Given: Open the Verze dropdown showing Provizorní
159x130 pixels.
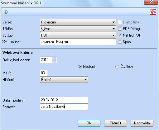Looking at the screenshot, I should click(78, 22).
